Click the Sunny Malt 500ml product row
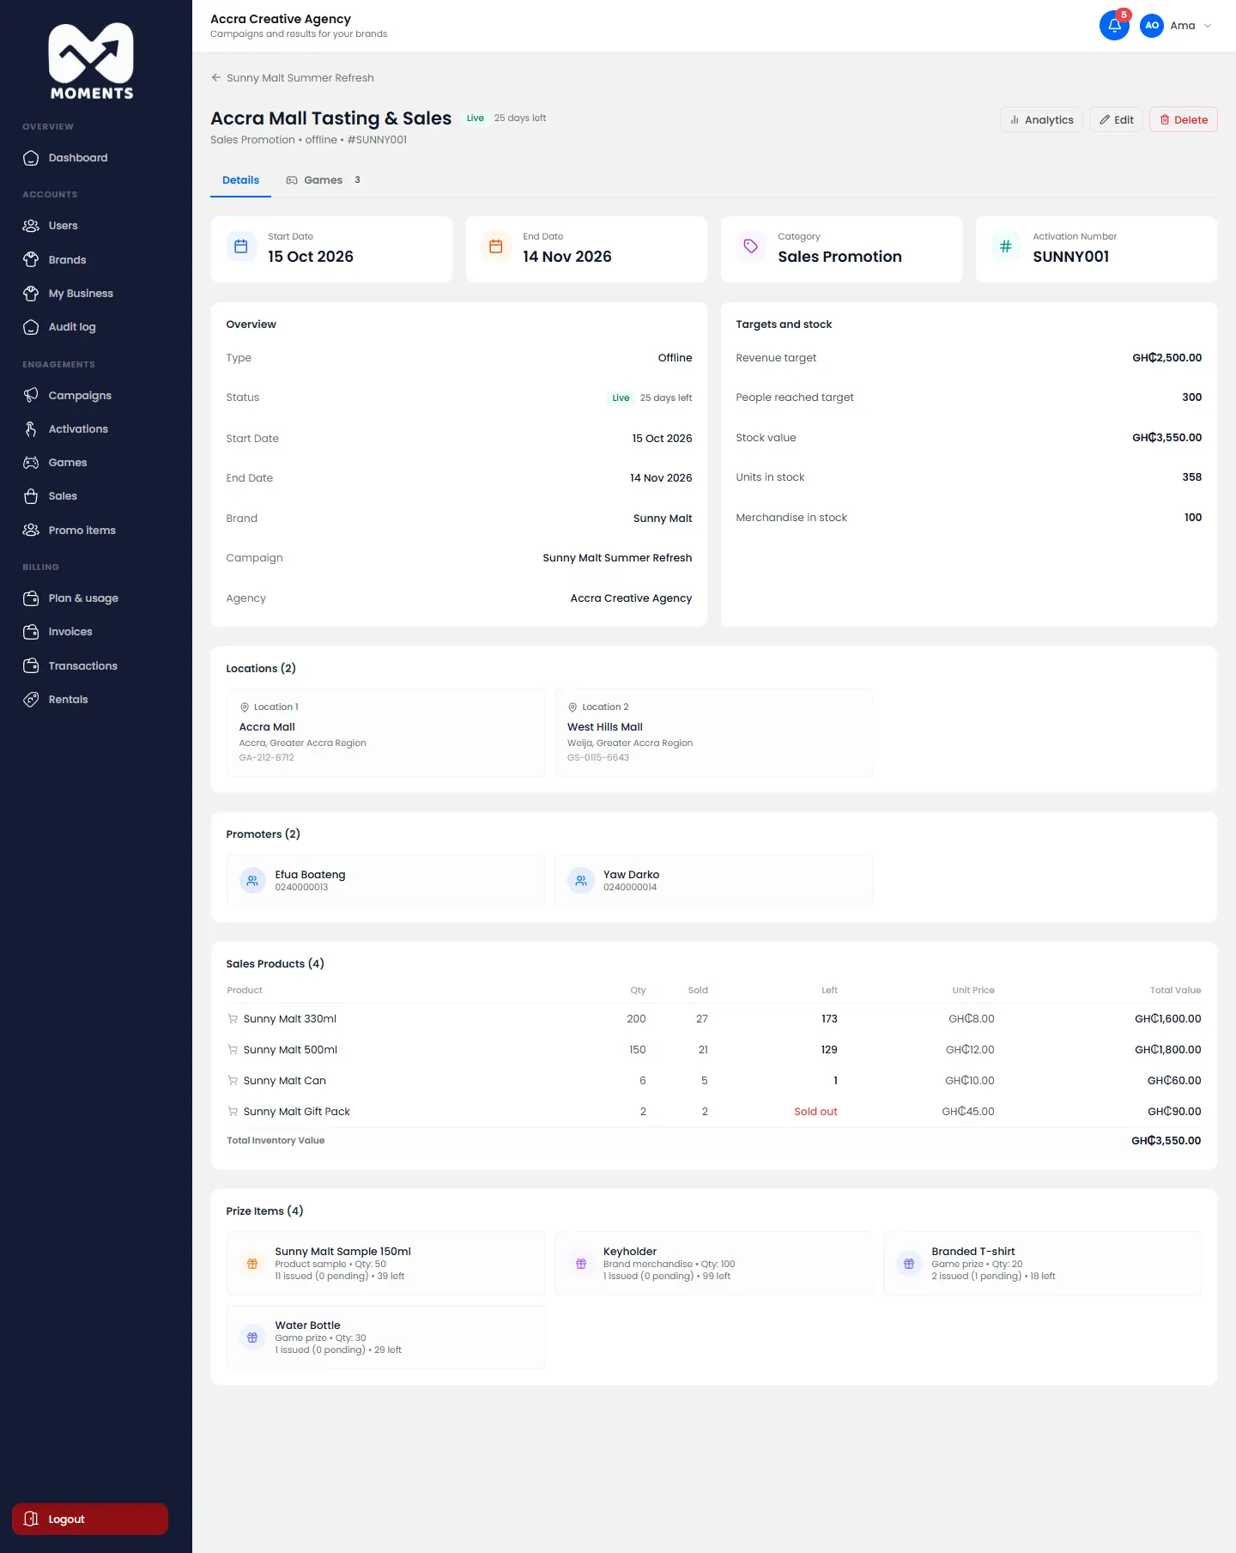The image size is (1236, 1553). (714, 1050)
